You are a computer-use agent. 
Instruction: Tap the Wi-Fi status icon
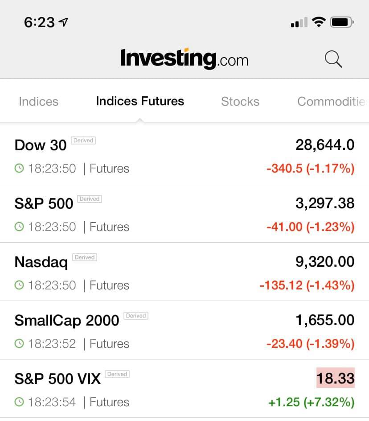(x=319, y=22)
